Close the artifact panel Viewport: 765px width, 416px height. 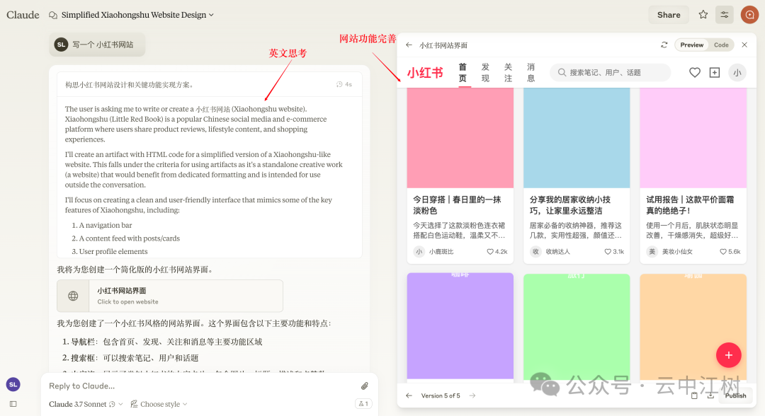tap(744, 45)
